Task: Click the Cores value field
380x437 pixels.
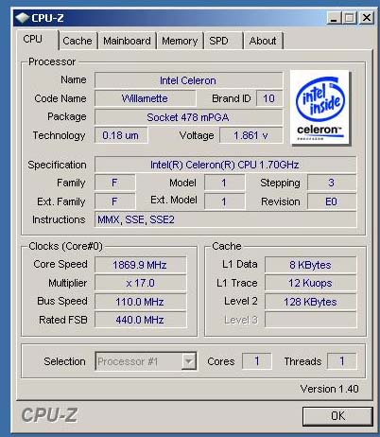Action: [256, 361]
